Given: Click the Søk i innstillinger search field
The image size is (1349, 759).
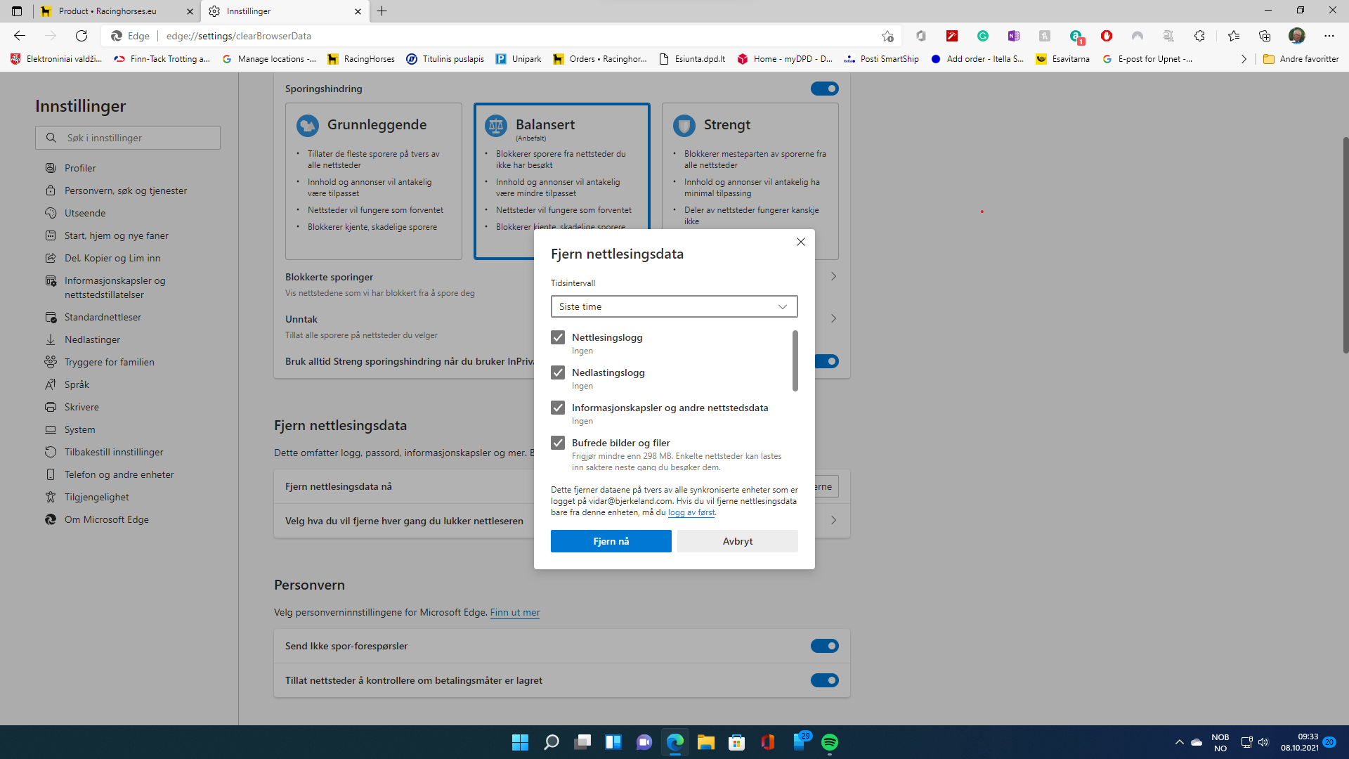Looking at the screenshot, I should pos(127,137).
